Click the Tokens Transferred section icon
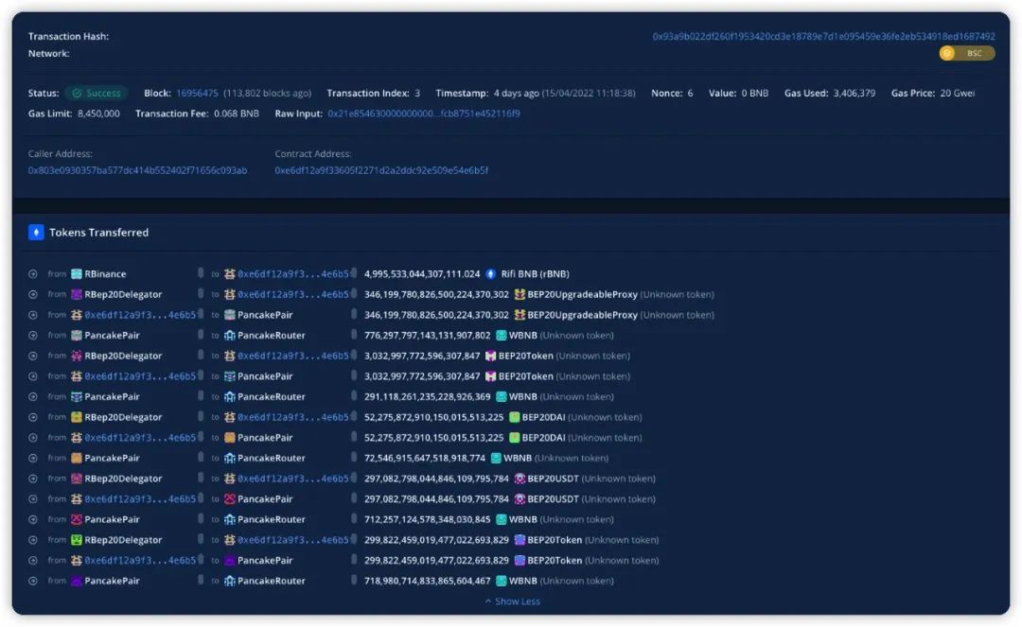Image resolution: width=1022 pixels, height=627 pixels. pyautogui.click(x=36, y=233)
